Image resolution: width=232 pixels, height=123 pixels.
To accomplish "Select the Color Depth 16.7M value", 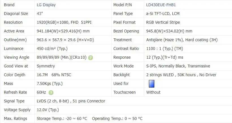I will pos(43,75).
